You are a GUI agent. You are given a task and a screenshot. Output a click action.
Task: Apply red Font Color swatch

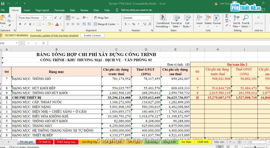[x=57, y=24]
